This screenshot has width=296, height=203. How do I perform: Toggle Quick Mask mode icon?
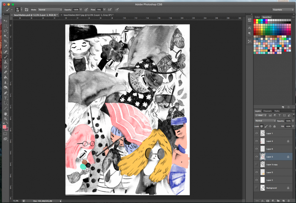(5, 134)
